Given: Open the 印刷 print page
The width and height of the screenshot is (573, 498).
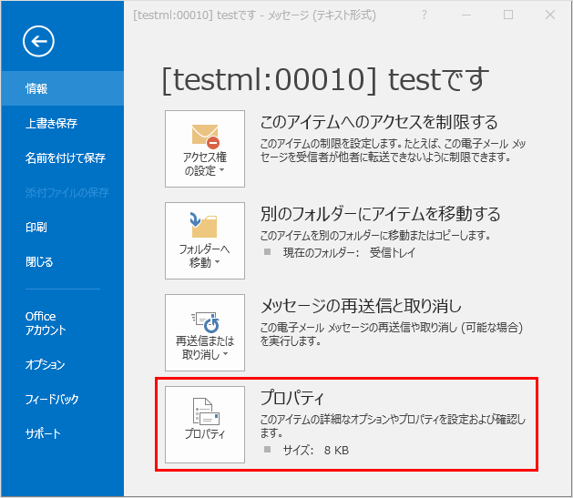Looking at the screenshot, I should click(x=37, y=227).
